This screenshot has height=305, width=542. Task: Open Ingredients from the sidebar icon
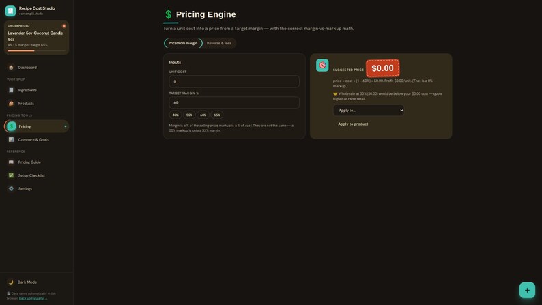point(11,90)
